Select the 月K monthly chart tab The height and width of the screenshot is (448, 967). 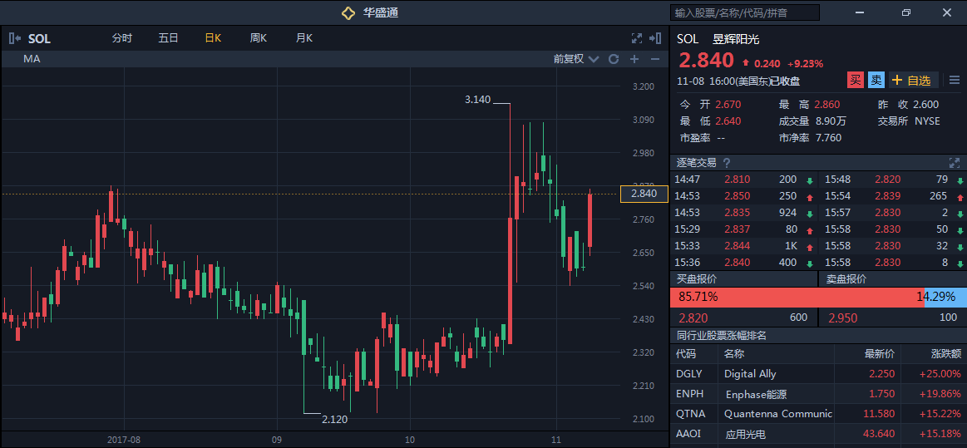[303, 38]
